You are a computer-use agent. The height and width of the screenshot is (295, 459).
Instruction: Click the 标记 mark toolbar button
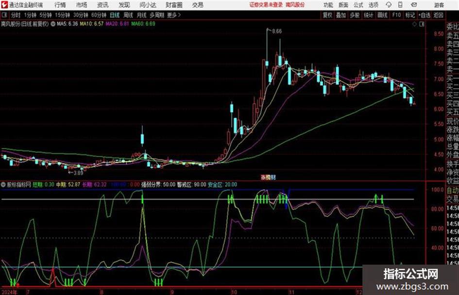point(410,15)
